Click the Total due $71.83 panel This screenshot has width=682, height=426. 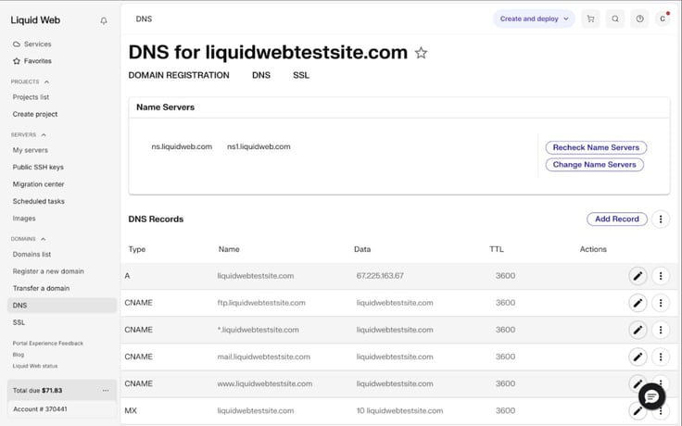pos(62,391)
